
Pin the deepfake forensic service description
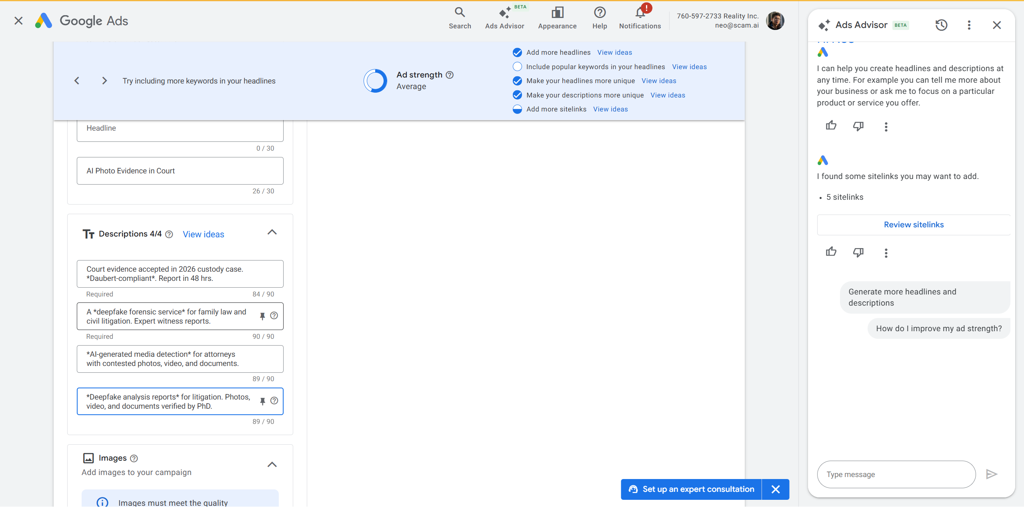(x=262, y=316)
